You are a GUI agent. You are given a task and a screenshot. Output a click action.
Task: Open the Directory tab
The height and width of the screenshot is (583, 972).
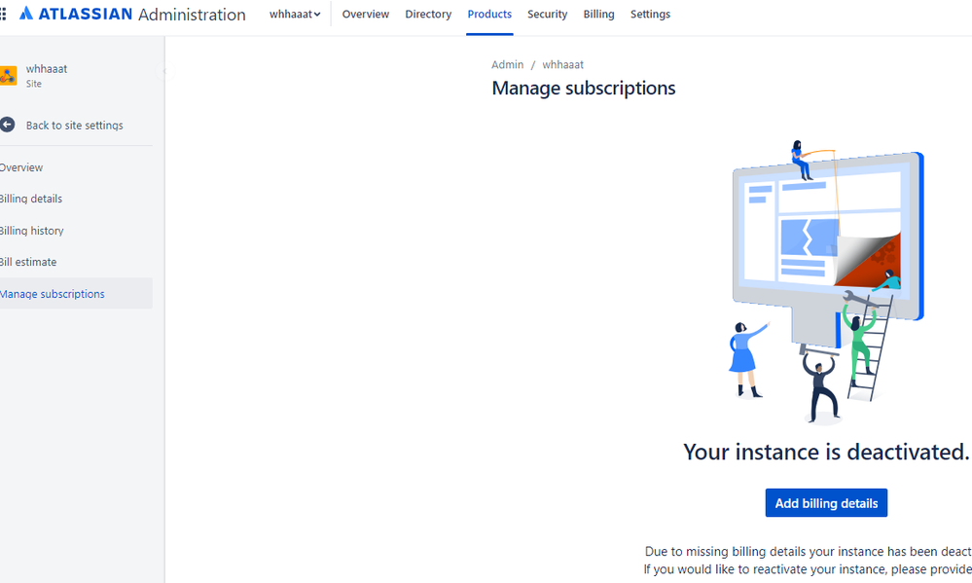tap(428, 14)
